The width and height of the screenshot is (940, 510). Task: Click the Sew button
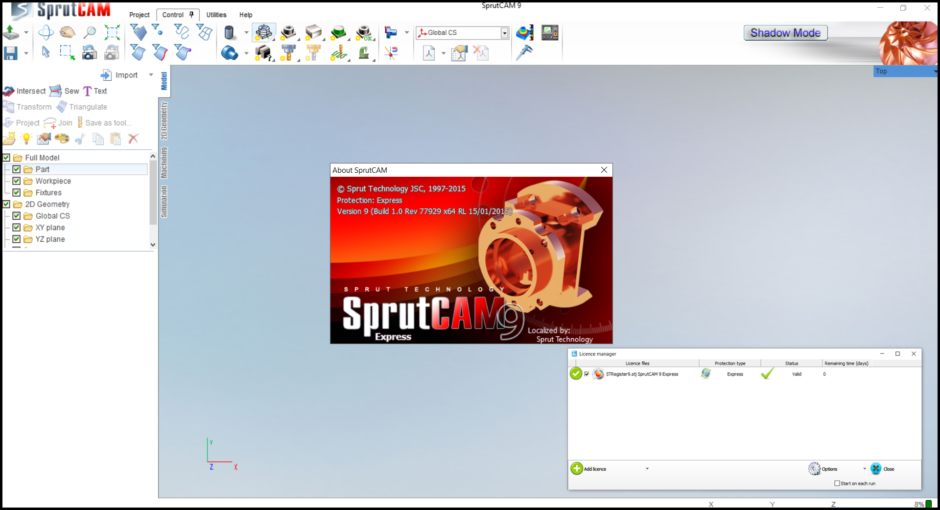click(64, 91)
